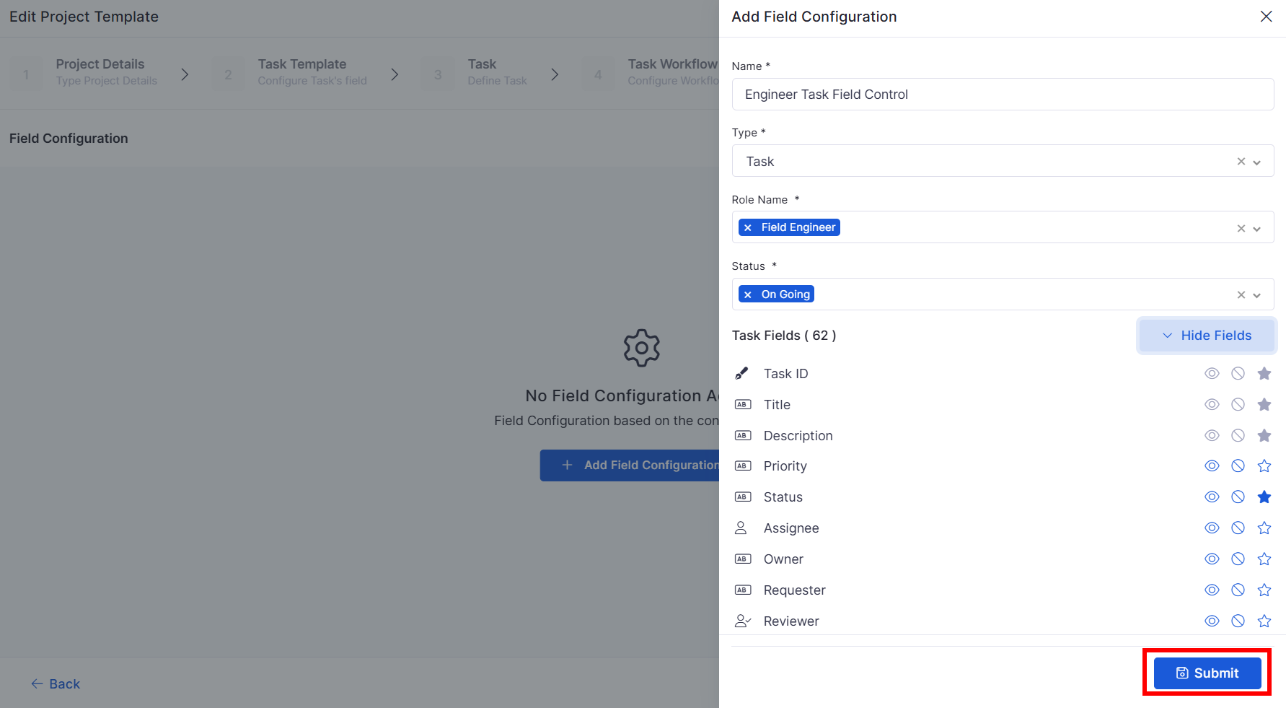Click the disable icon for Assignee field
The image size is (1286, 708).
pos(1238,528)
